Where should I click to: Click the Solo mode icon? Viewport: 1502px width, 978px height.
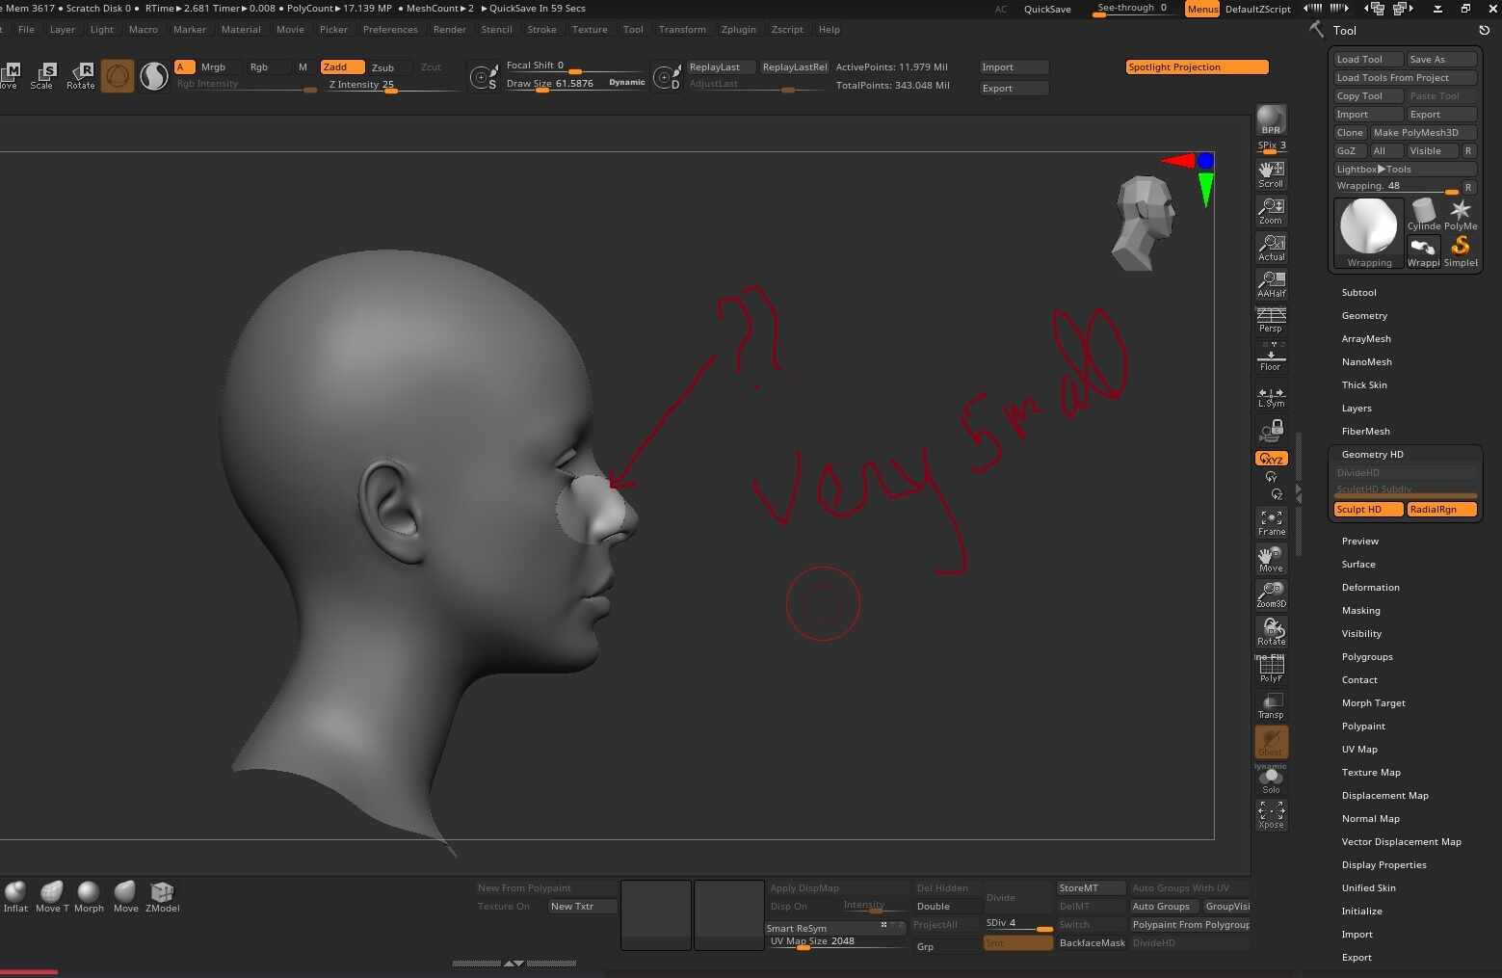(x=1271, y=780)
